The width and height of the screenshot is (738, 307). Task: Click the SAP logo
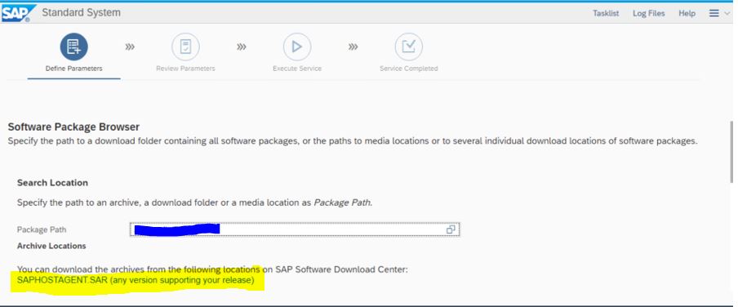click(x=19, y=13)
